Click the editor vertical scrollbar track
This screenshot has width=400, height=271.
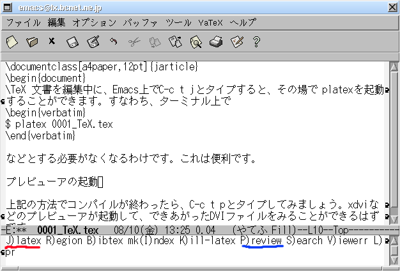coord(394,143)
